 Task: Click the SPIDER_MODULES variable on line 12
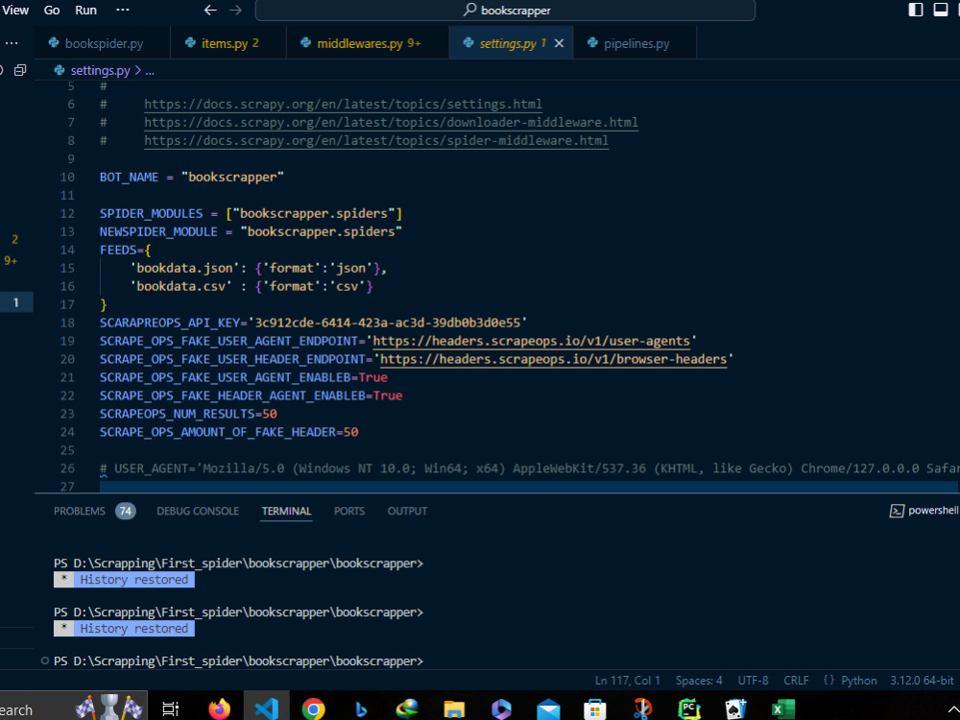click(x=152, y=214)
